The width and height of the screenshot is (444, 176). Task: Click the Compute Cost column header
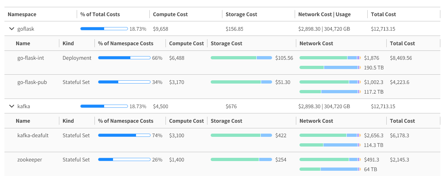point(170,15)
